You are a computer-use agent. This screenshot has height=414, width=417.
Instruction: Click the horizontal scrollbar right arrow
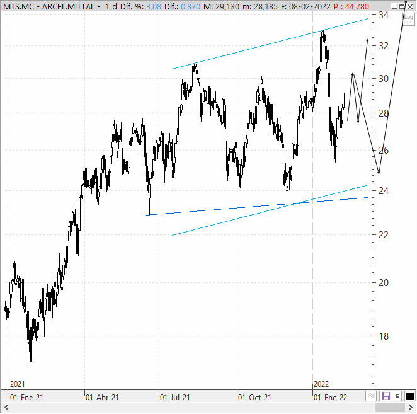411,407
